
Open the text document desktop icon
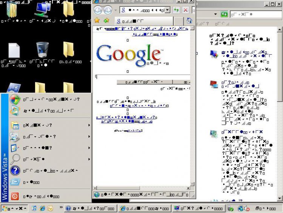pyautogui.click(x=14, y=50)
